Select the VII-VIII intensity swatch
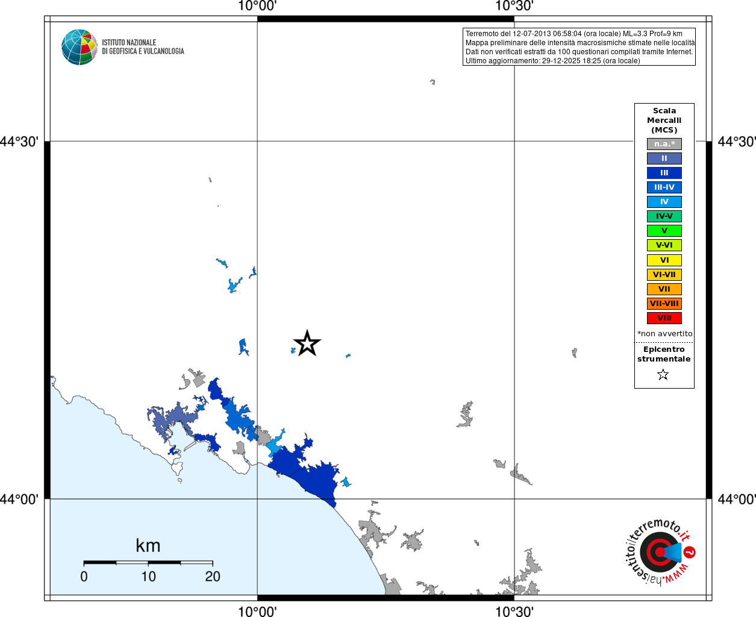756x617 pixels. 664,304
